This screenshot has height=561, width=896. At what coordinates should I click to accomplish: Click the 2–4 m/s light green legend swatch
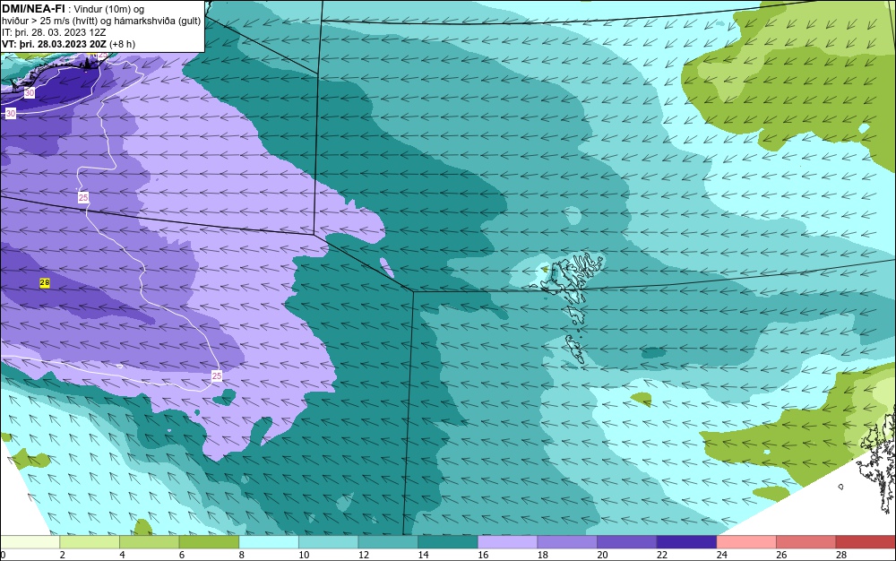tap(90, 542)
